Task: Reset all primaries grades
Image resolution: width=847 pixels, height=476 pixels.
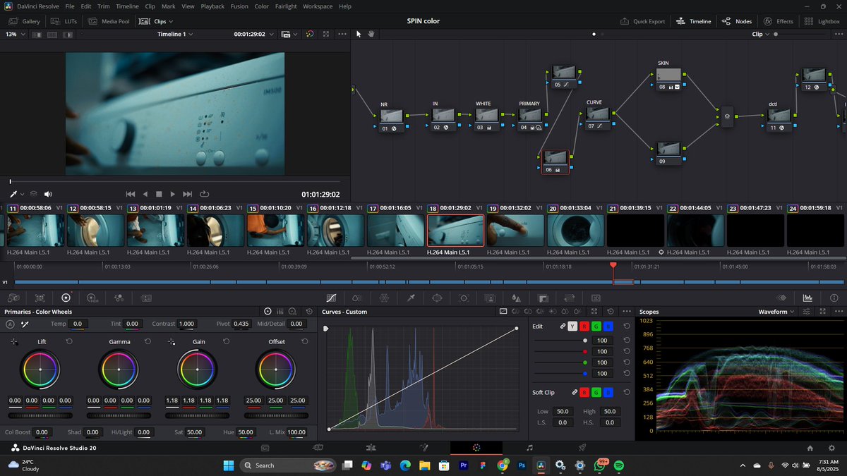Action: click(309, 311)
